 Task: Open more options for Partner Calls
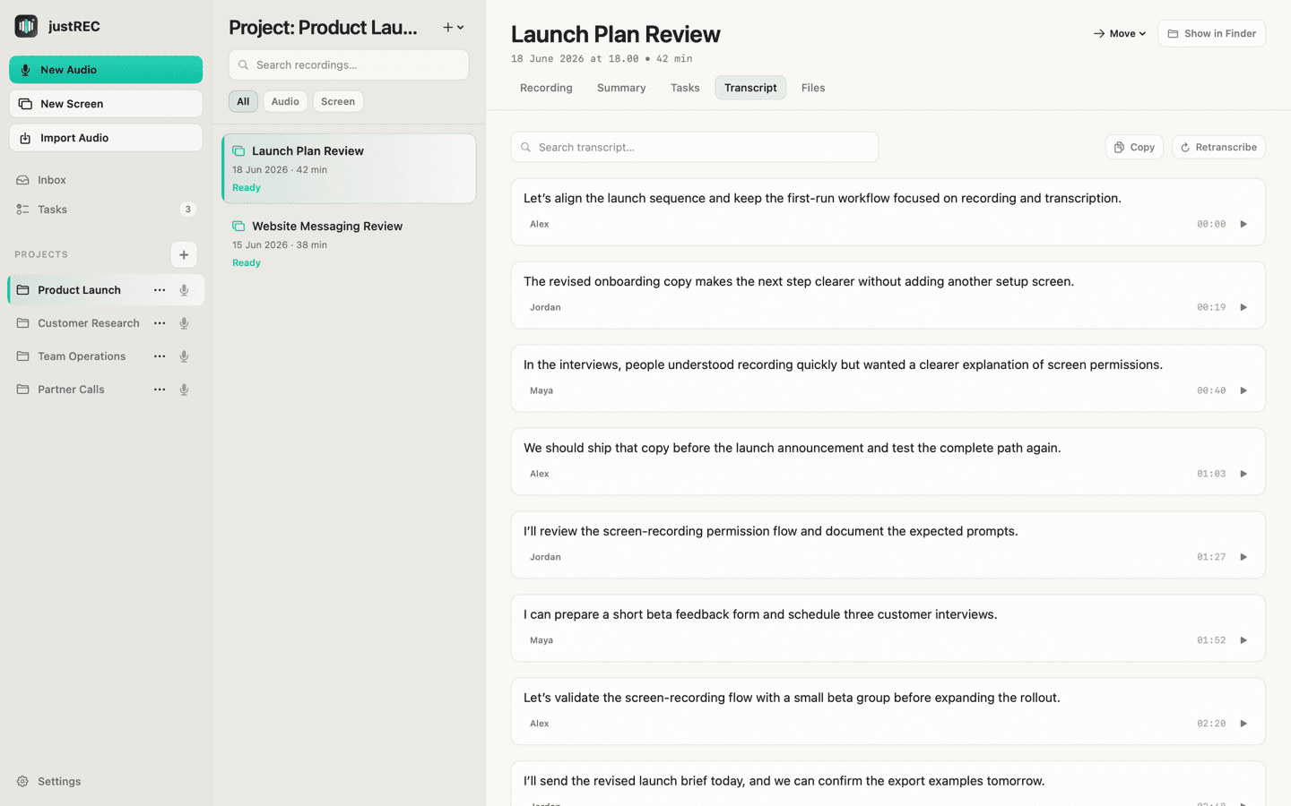pyautogui.click(x=160, y=390)
